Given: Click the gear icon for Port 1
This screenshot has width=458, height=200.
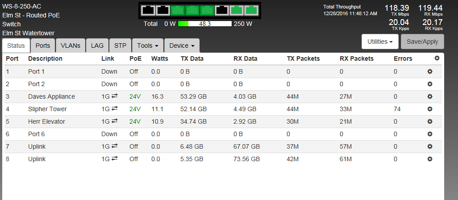Looking at the screenshot, I should click(430, 71).
